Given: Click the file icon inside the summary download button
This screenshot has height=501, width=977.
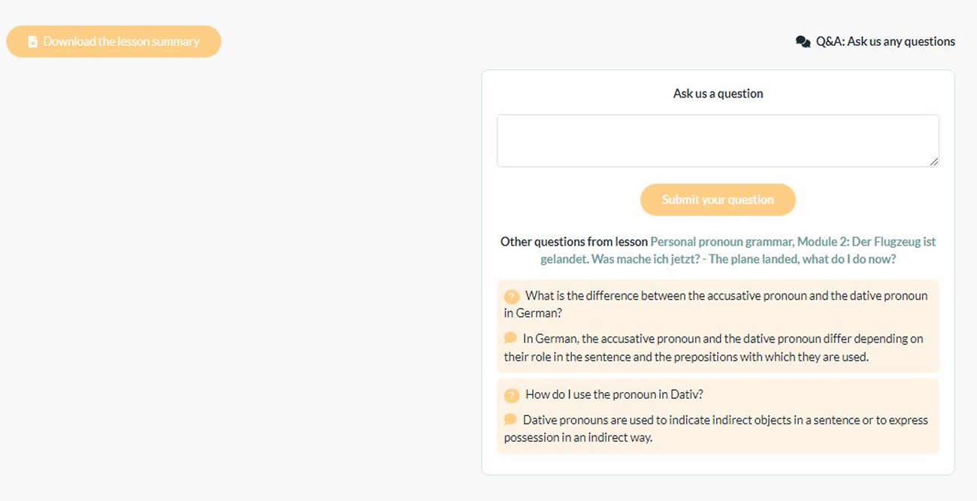Looking at the screenshot, I should (32, 41).
